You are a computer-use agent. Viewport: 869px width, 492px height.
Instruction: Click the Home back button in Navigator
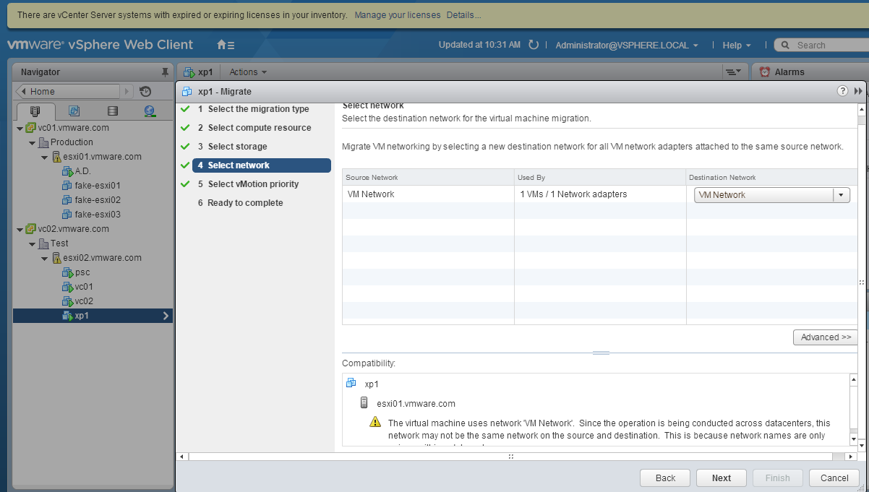pos(67,92)
